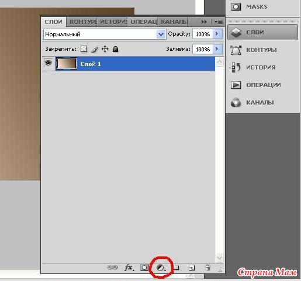
Task: Switch to the КАНАЛЫ tab
Action: point(173,22)
